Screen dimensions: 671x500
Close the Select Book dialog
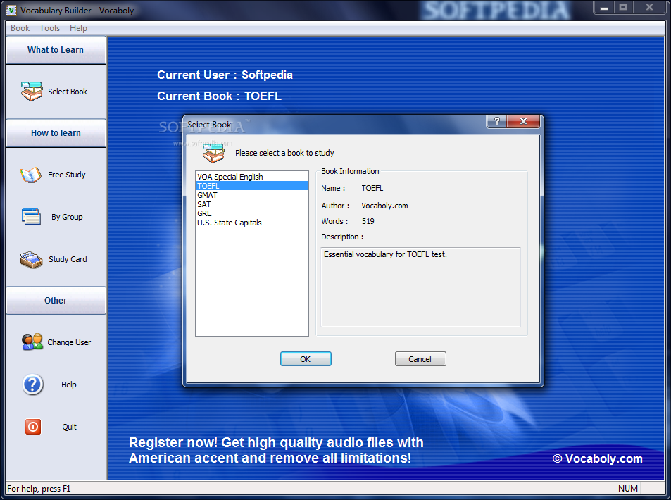pyautogui.click(x=523, y=121)
